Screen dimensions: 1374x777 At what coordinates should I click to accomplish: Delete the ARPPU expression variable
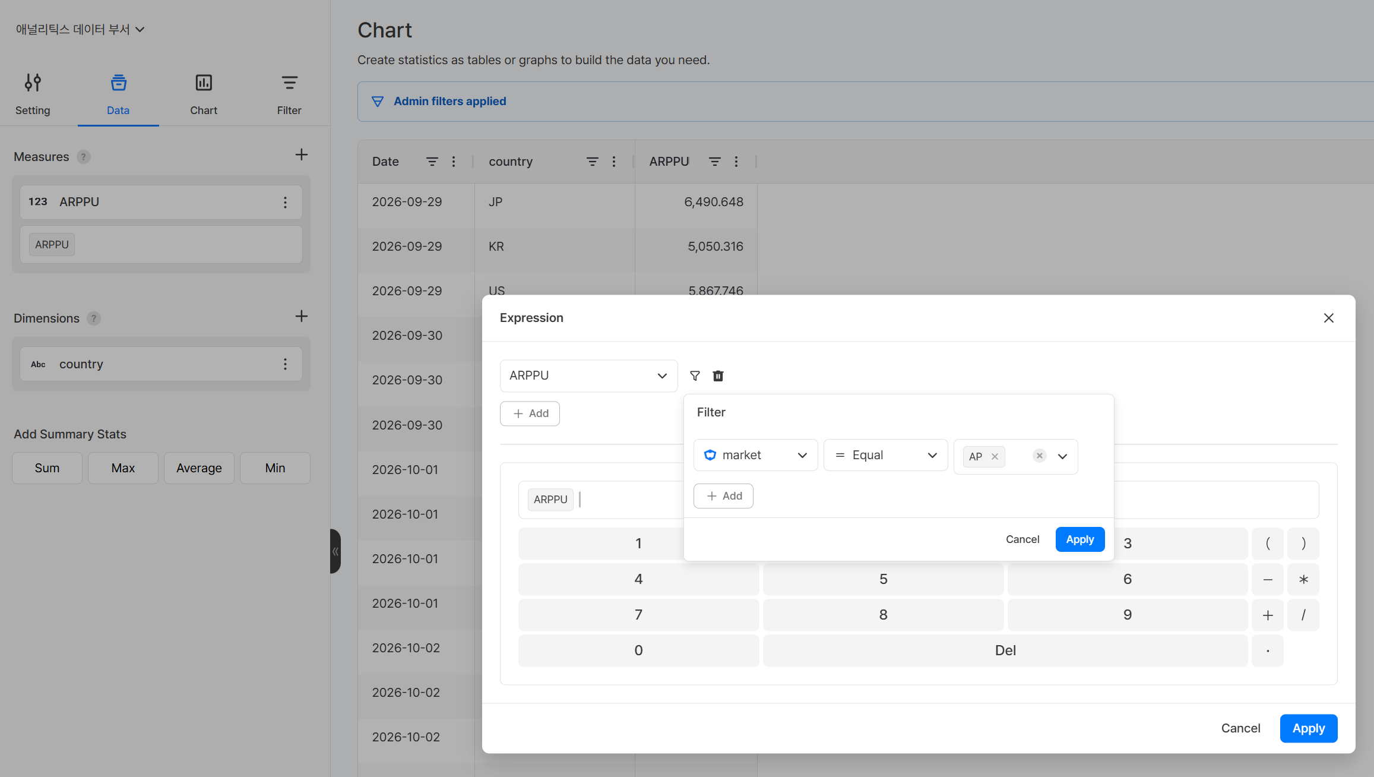point(718,376)
